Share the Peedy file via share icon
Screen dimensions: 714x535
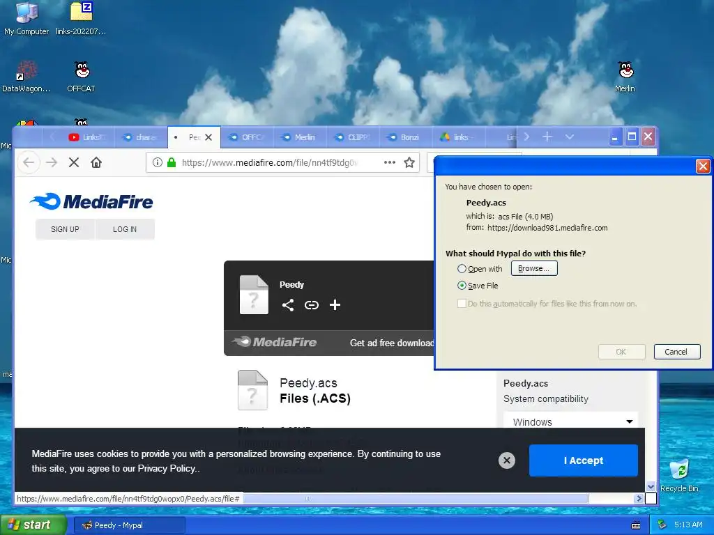[288, 305]
